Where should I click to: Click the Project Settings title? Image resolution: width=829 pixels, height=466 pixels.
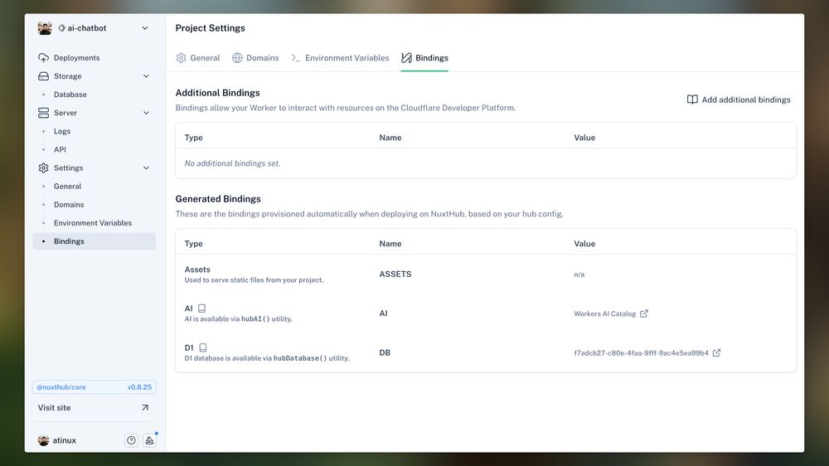tap(210, 28)
